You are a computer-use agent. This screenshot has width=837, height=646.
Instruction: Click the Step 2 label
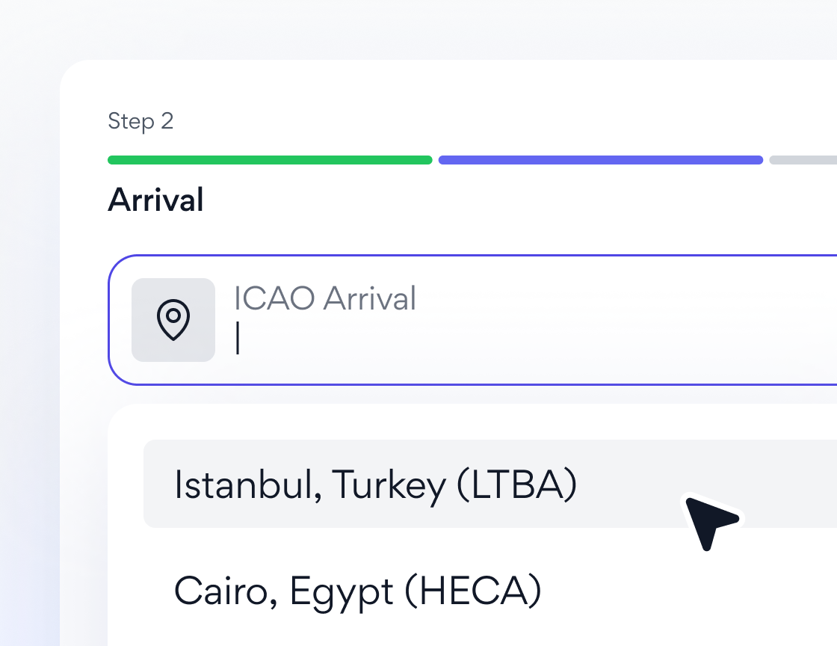pyautogui.click(x=140, y=121)
